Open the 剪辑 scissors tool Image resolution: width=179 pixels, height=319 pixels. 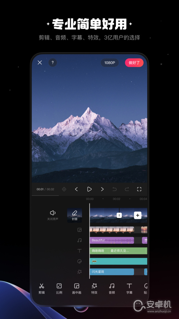point(42,289)
